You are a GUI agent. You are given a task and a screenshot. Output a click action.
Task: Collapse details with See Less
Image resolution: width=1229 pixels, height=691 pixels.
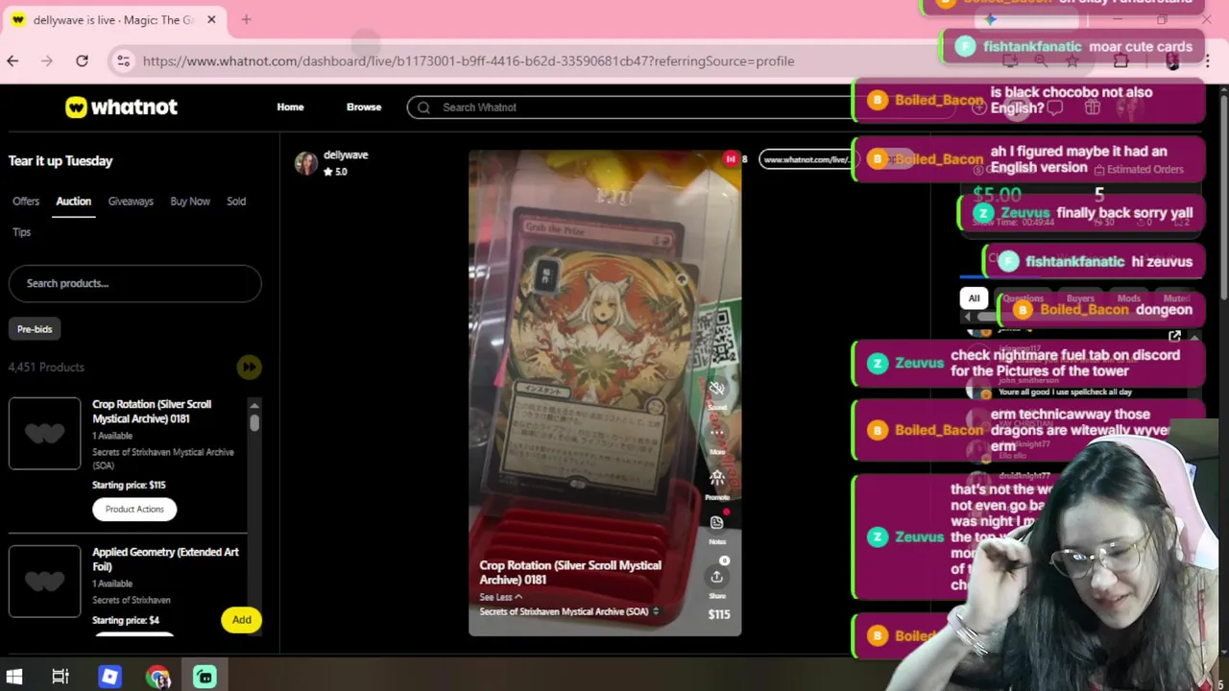tap(500, 597)
